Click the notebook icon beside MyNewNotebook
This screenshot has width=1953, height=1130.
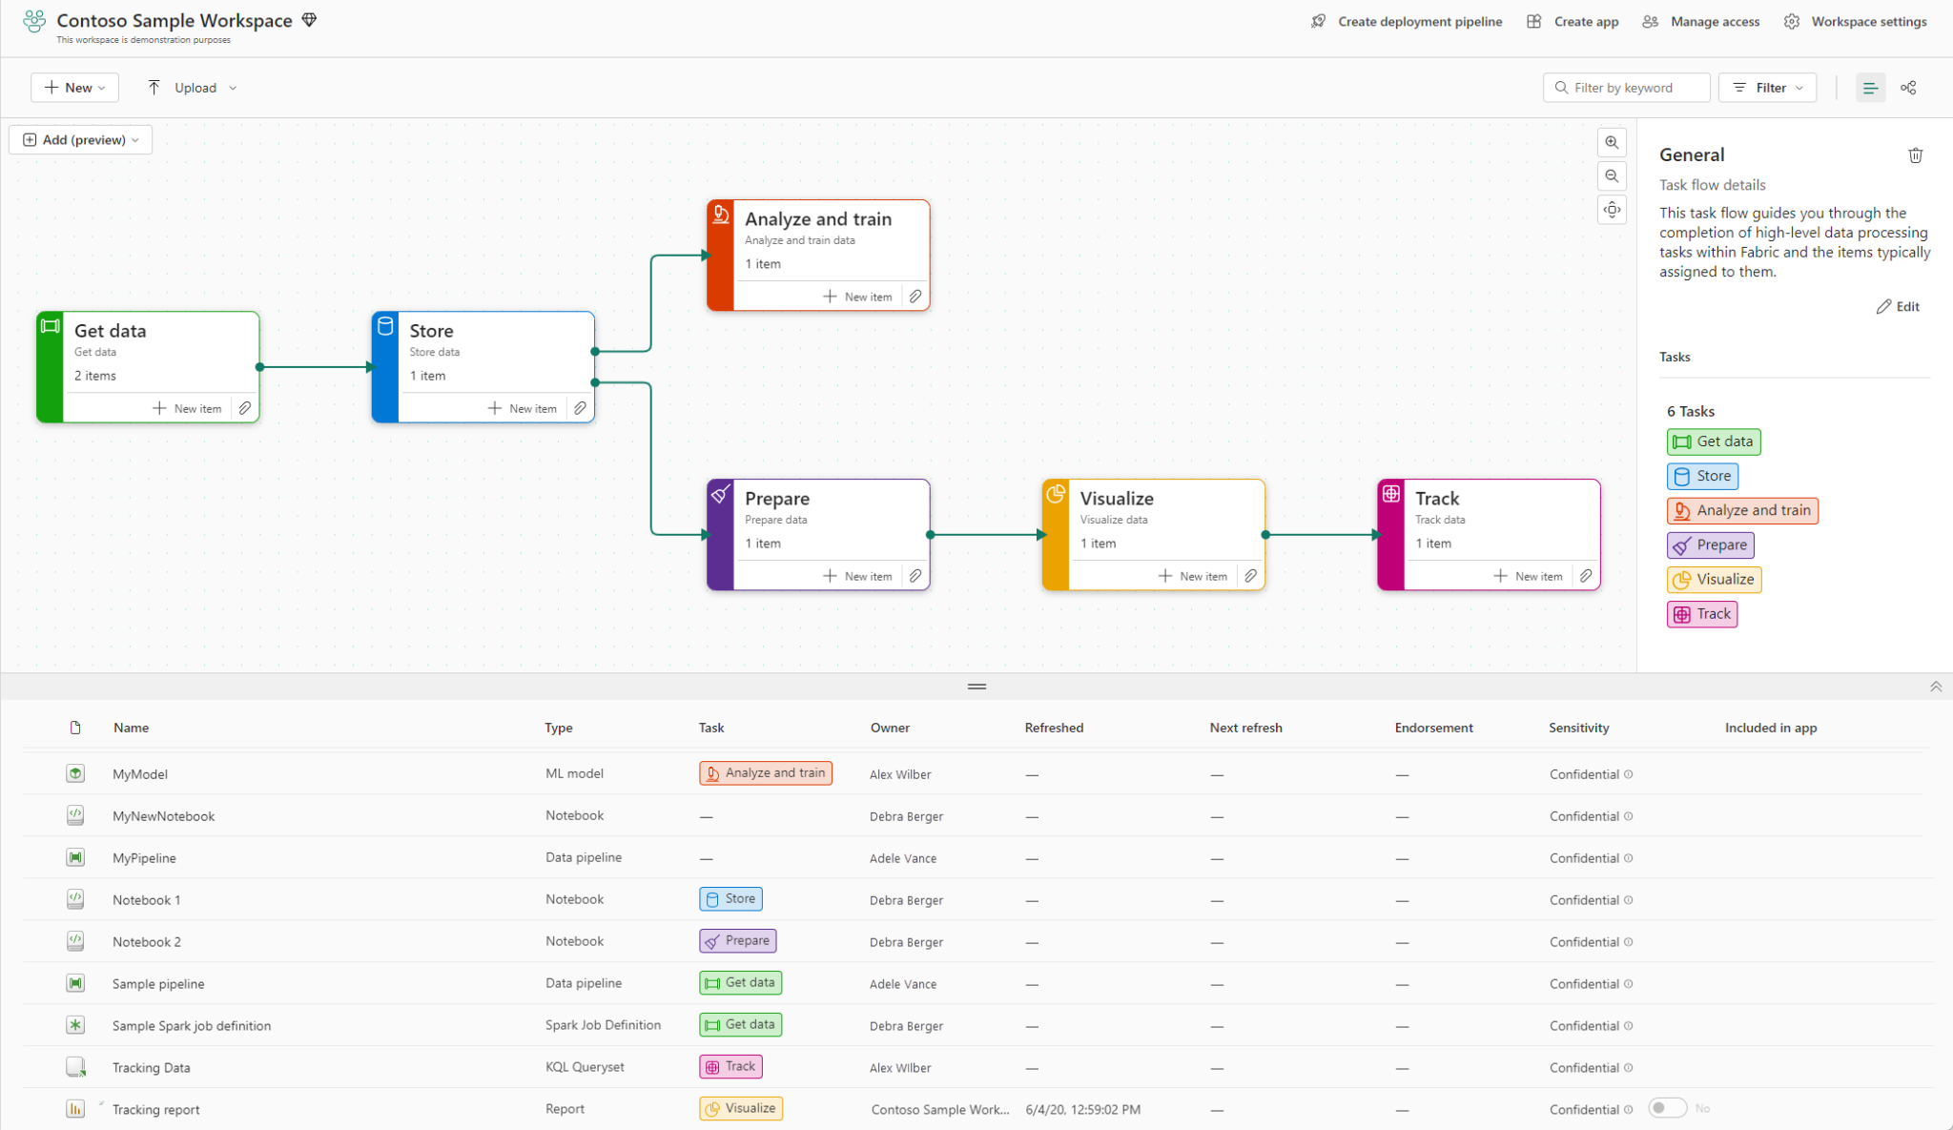pyautogui.click(x=75, y=815)
